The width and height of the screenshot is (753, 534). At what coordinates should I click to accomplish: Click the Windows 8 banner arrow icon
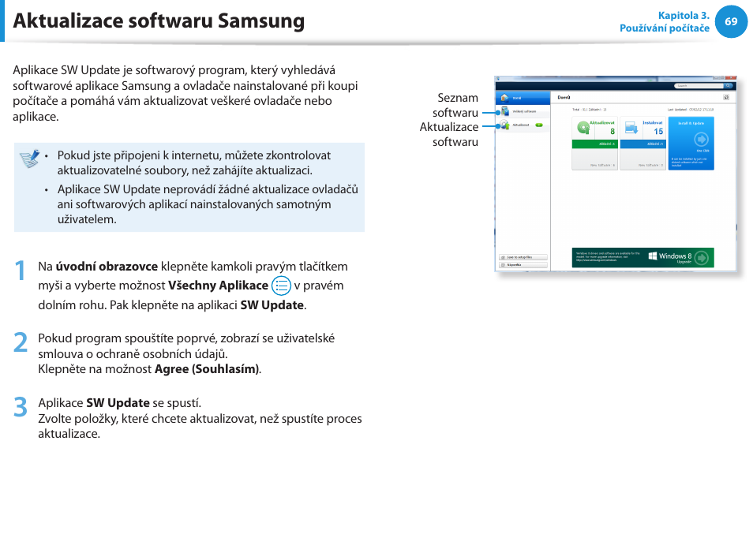702,258
